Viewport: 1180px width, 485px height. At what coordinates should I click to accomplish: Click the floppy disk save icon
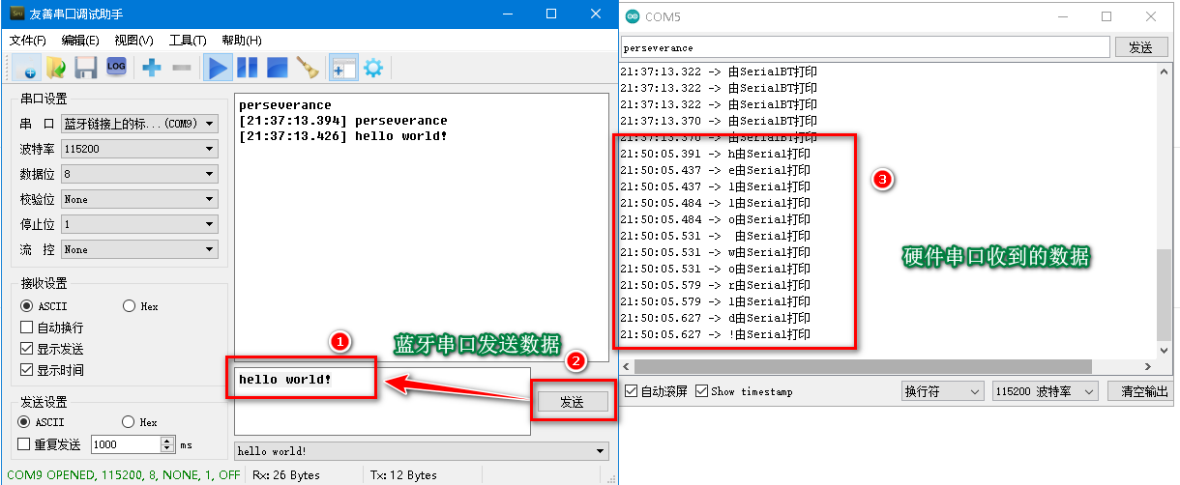pos(85,68)
